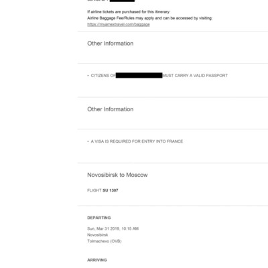Click the airline tickets purchased itinerary line
This screenshot has width=268, height=268.
click(x=129, y=12)
